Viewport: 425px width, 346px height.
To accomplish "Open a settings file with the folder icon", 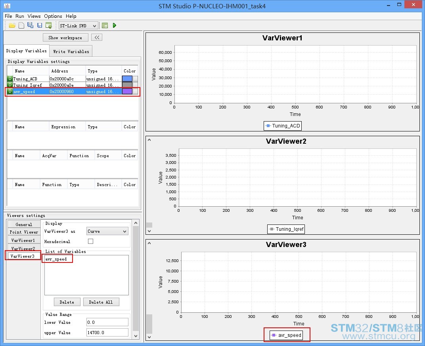I will tap(12, 25).
